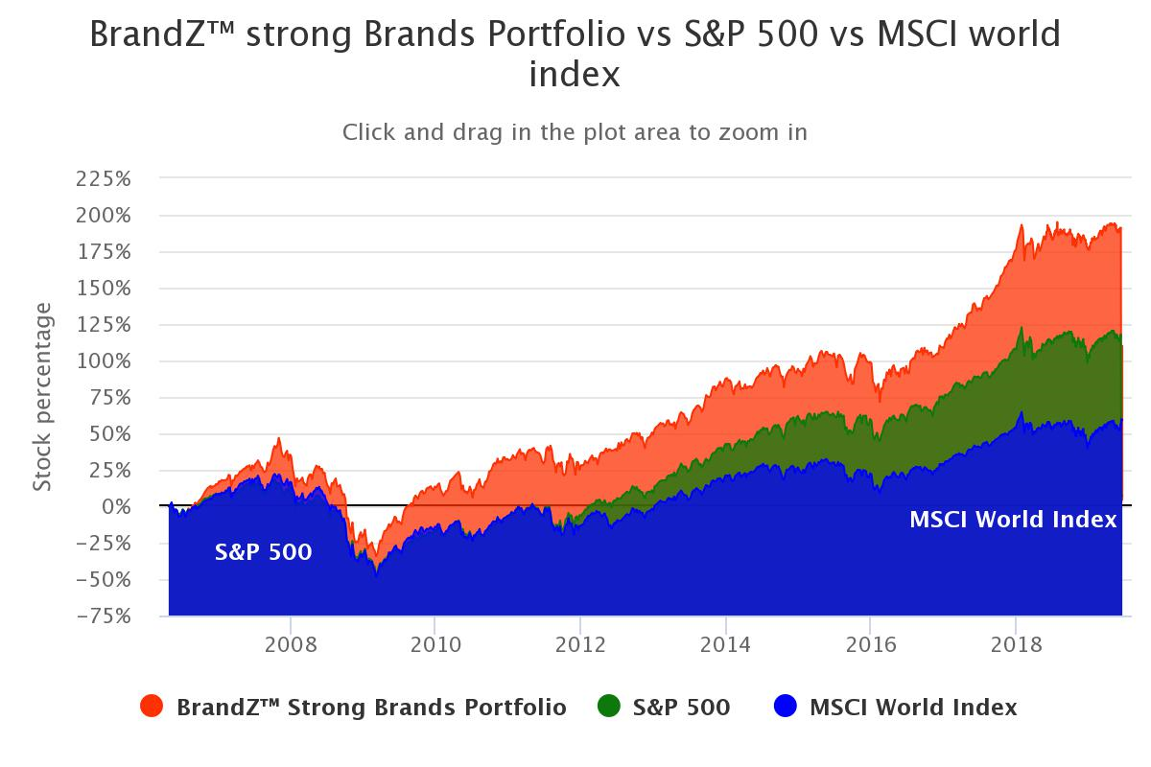This screenshot has width=1151, height=767.
Task: Click the 2018 x-axis label
Action: [1015, 643]
